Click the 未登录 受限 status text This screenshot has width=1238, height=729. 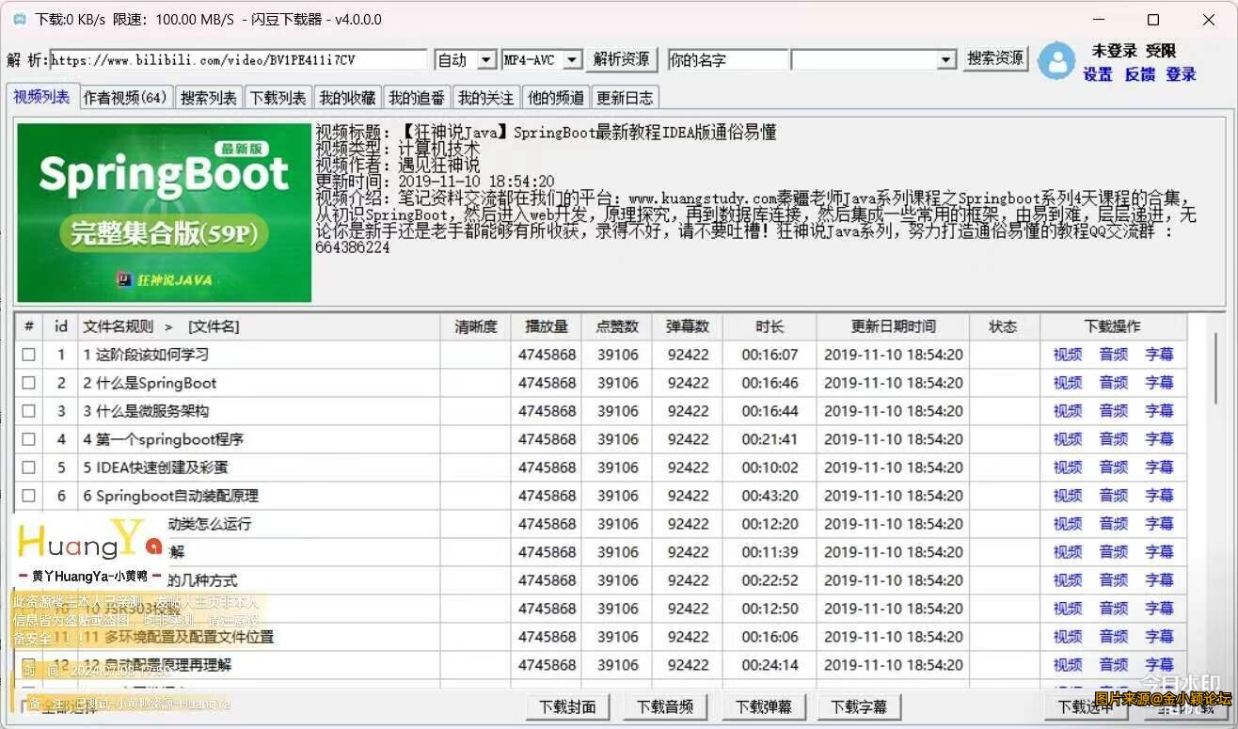click(1134, 51)
